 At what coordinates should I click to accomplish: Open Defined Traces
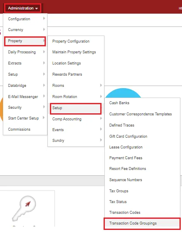click(x=142, y=125)
